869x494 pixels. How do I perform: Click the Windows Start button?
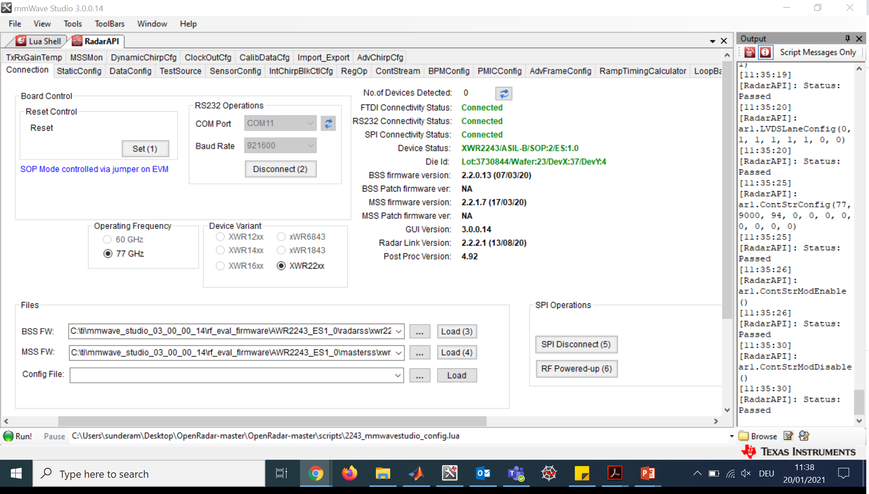(x=16, y=473)
